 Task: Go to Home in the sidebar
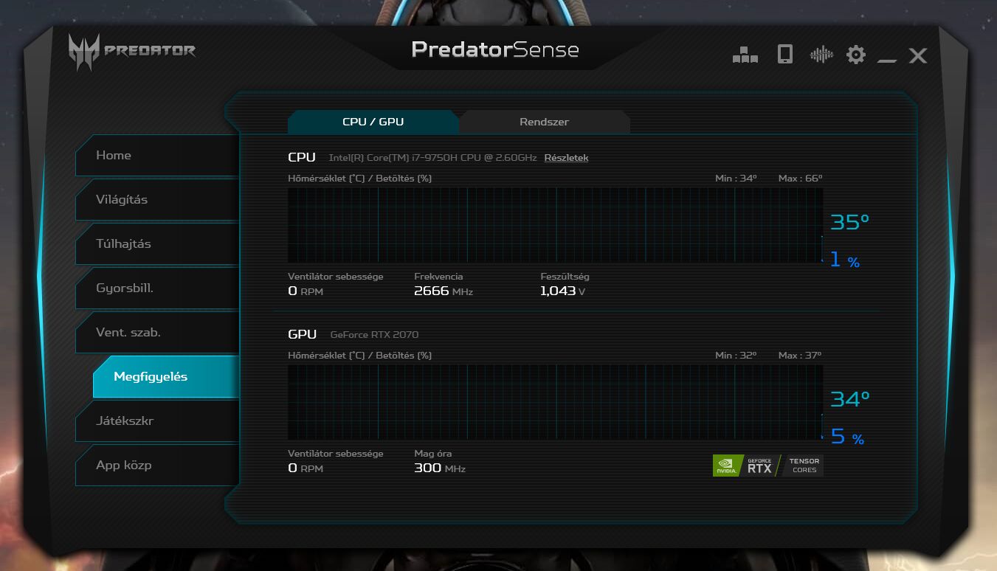pyautogui.click(x=157, y=156)
